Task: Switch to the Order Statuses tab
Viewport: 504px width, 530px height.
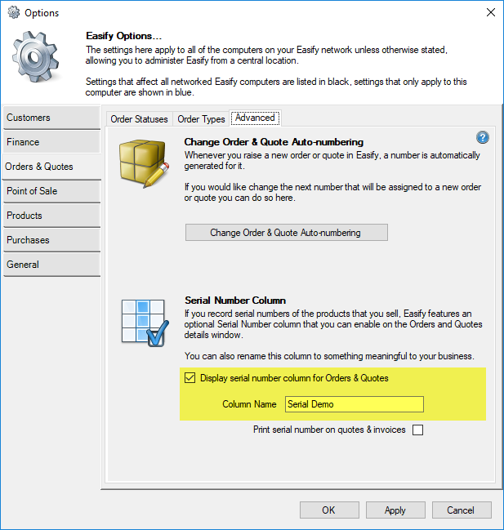Action: 139,119
